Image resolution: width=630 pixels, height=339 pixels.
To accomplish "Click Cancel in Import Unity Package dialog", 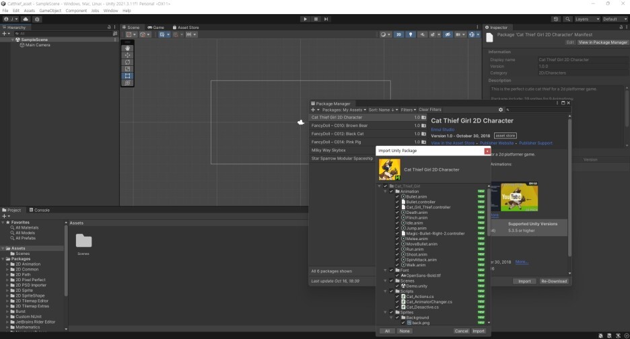I will [461, 331].
